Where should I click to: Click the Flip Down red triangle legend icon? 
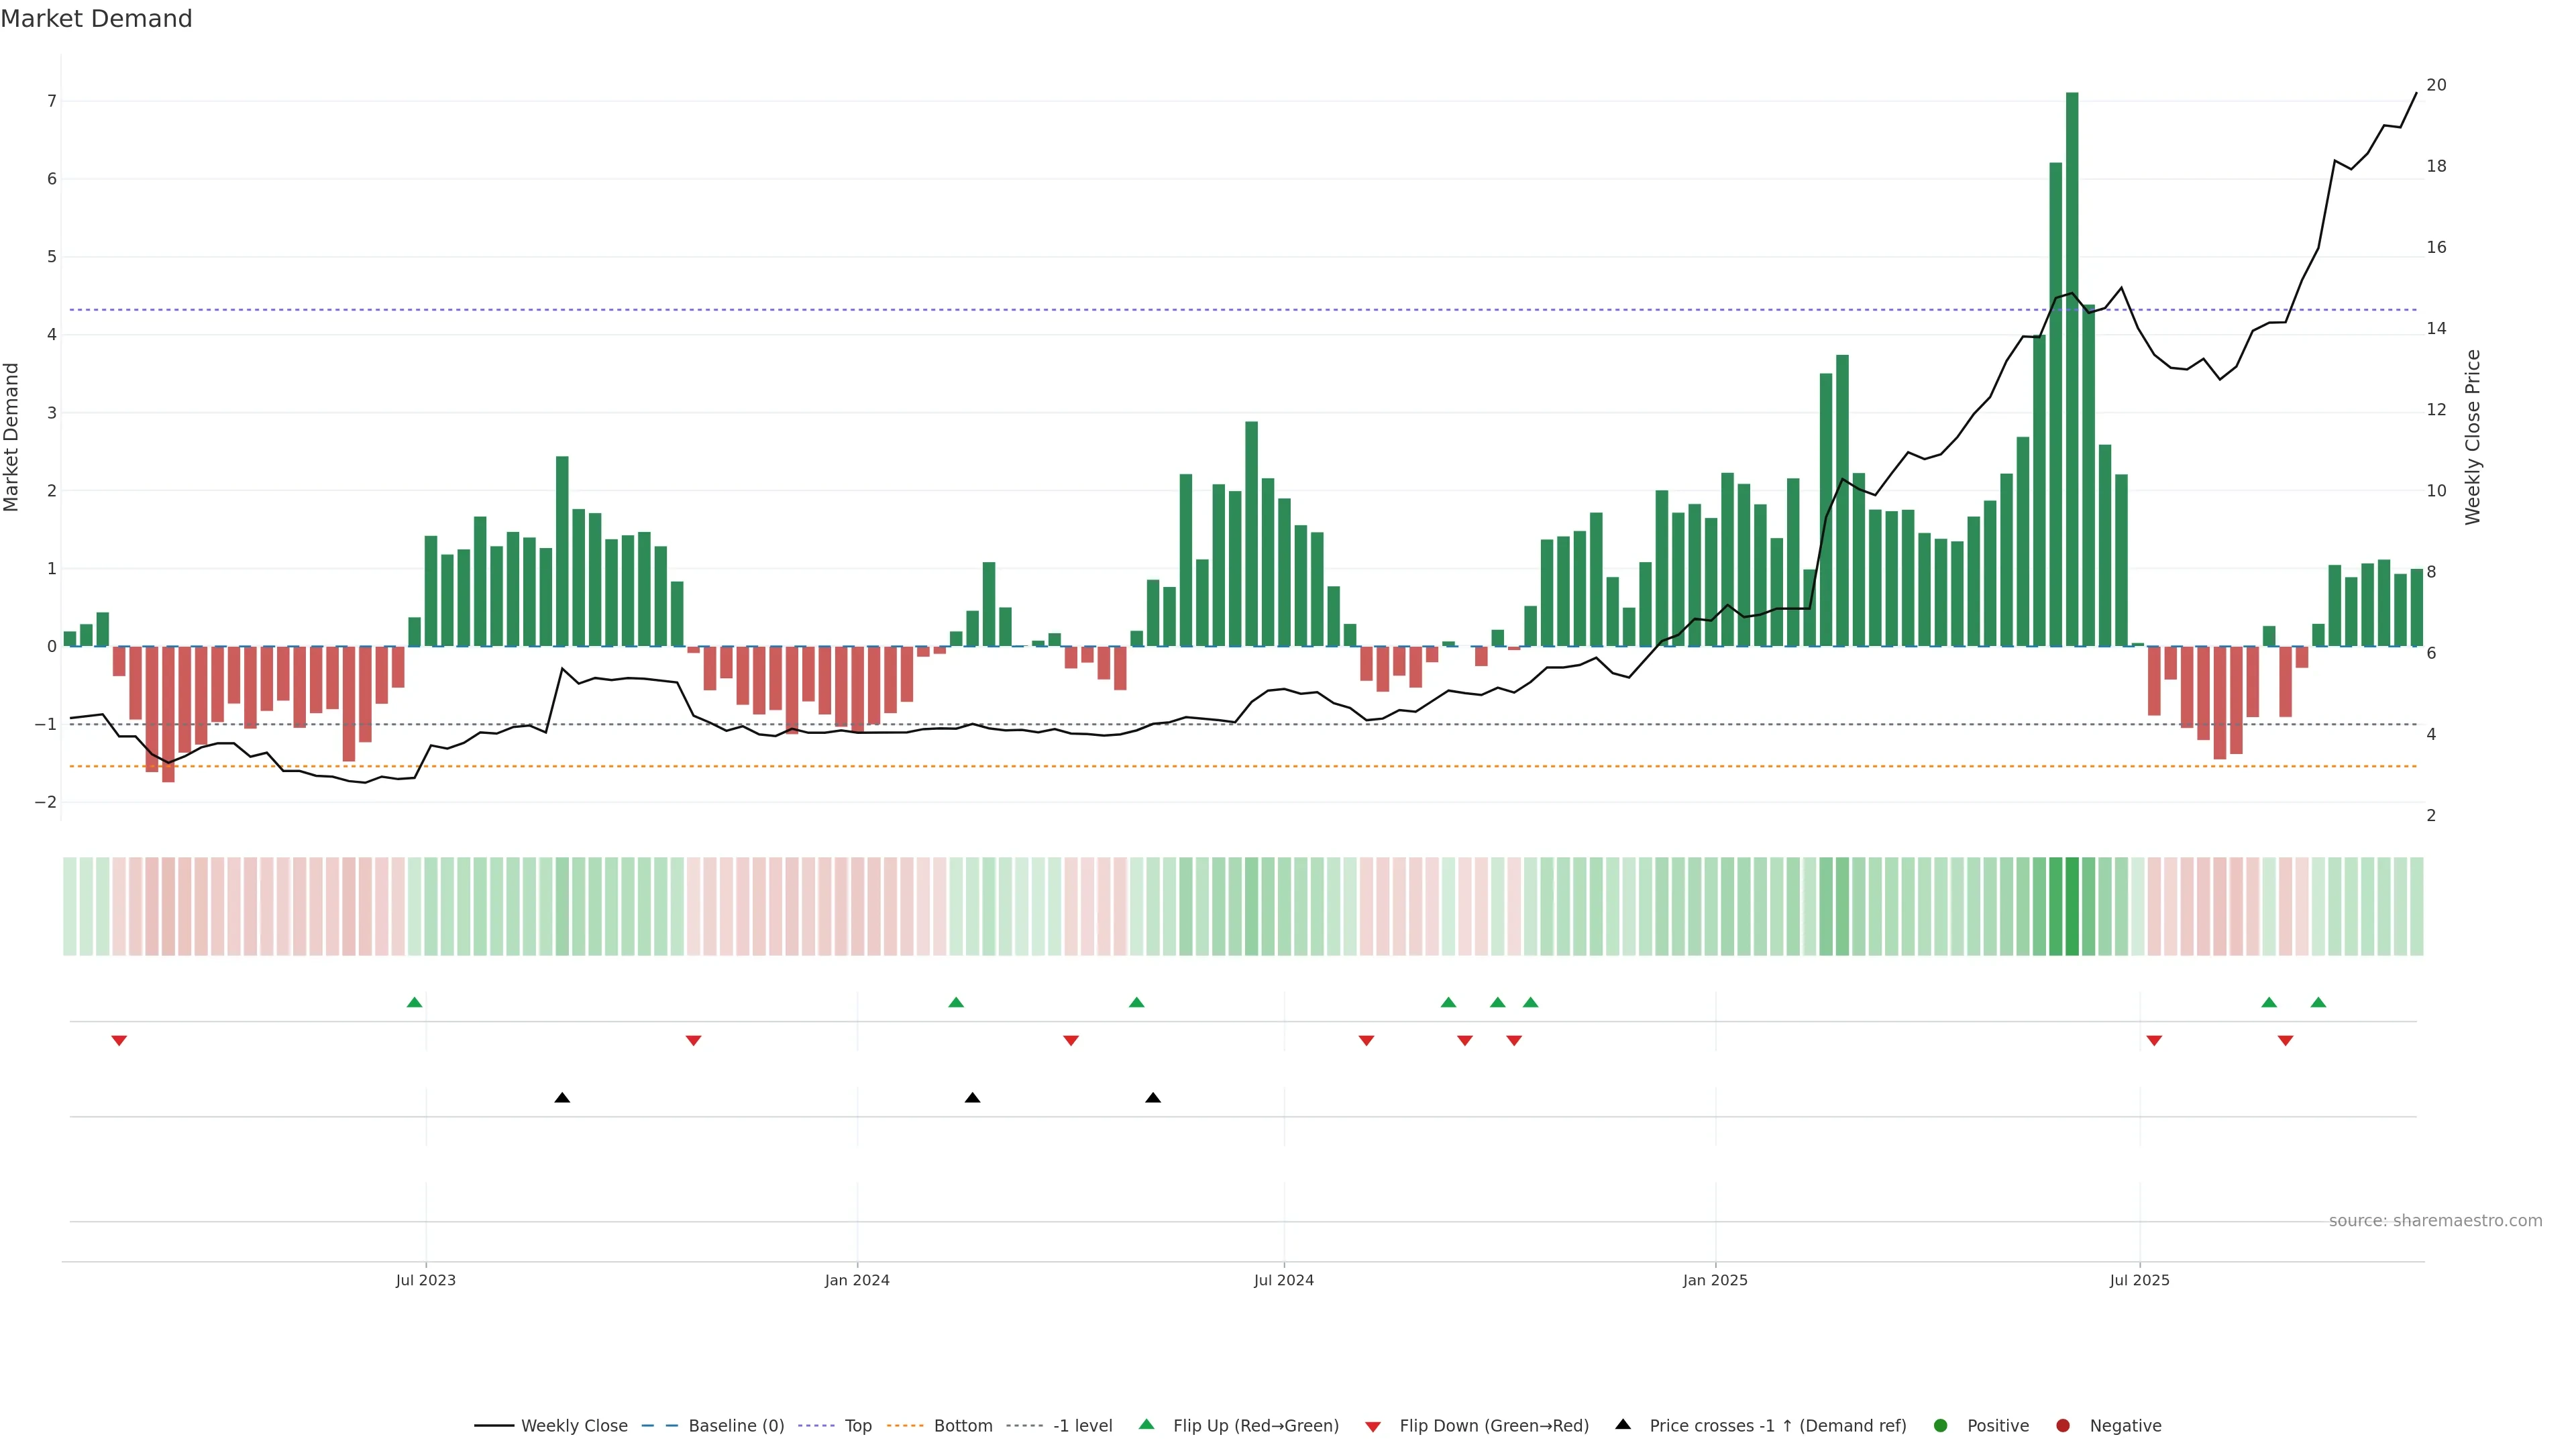coord(1372,1426)
